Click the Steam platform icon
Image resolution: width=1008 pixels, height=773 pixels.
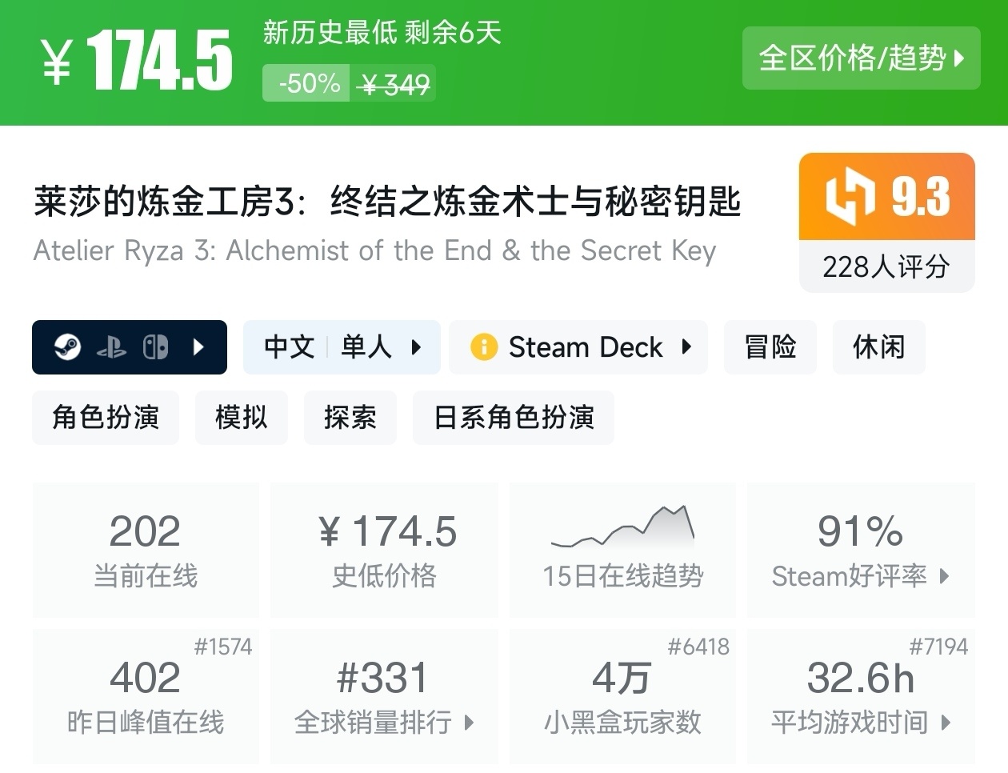tap(68, 347)
